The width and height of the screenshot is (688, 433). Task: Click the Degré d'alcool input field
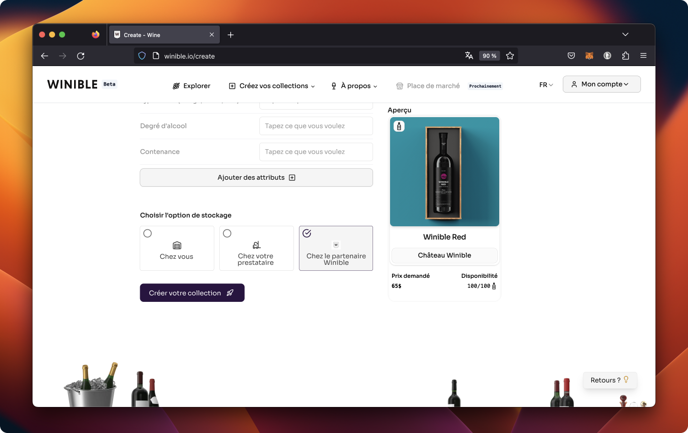[x=316, y=126]
